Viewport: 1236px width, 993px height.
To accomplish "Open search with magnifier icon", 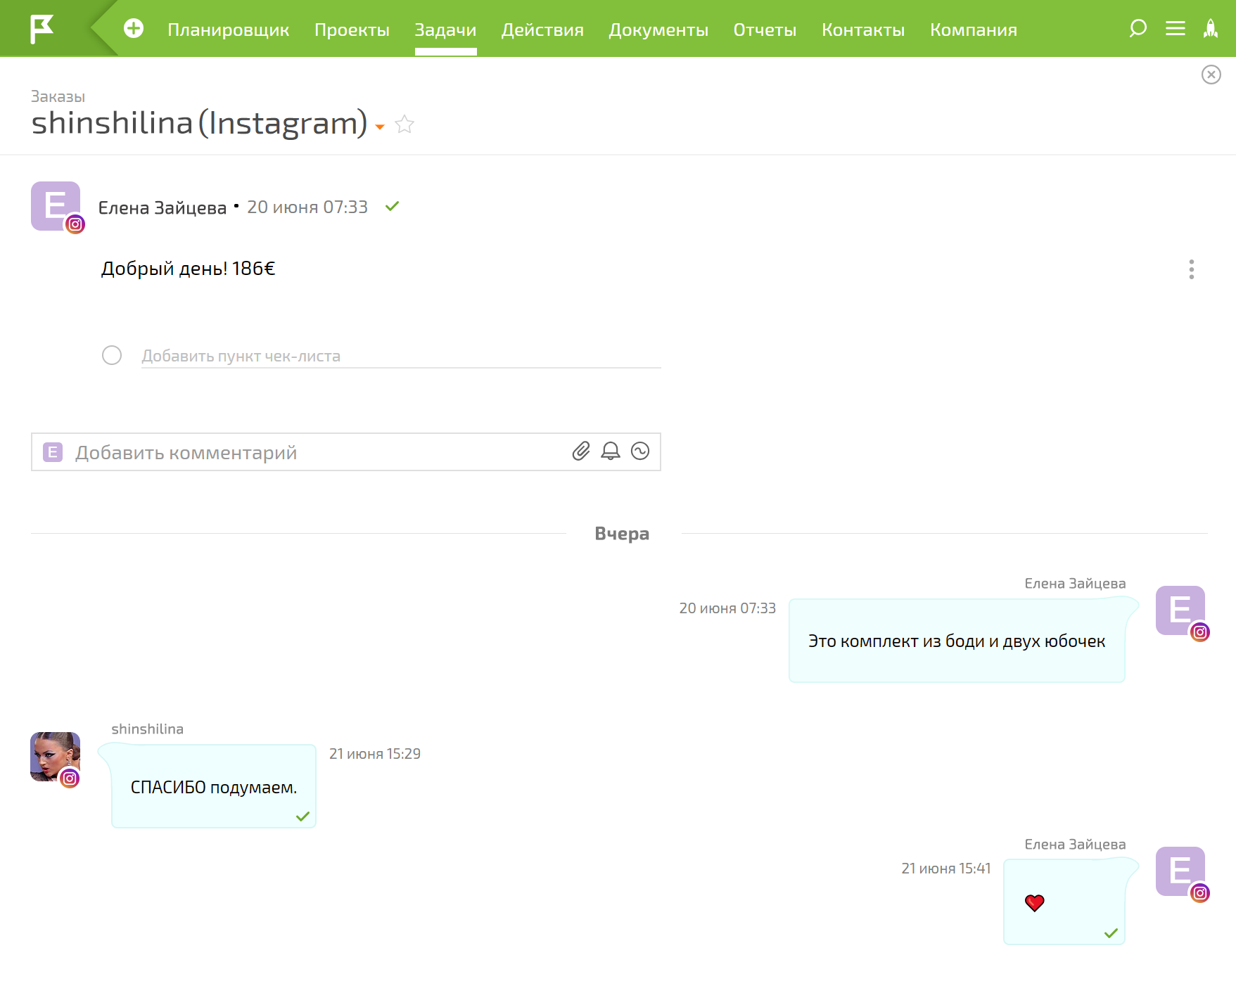I will coord(1138,29).
